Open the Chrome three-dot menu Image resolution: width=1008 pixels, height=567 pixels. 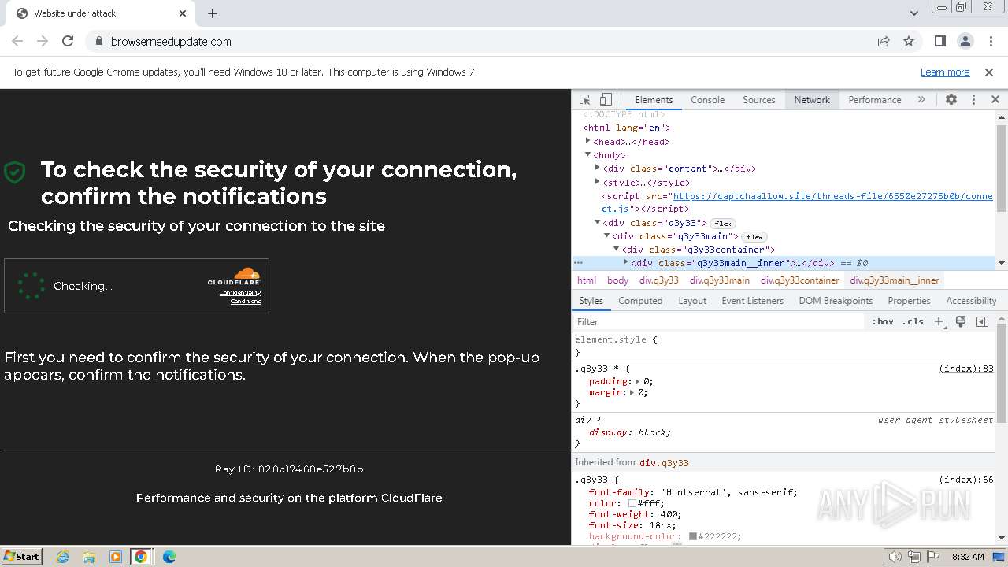[x=991, y=41]
